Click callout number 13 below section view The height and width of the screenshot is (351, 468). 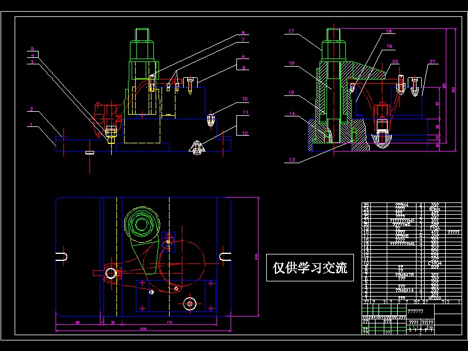[292, 160]
